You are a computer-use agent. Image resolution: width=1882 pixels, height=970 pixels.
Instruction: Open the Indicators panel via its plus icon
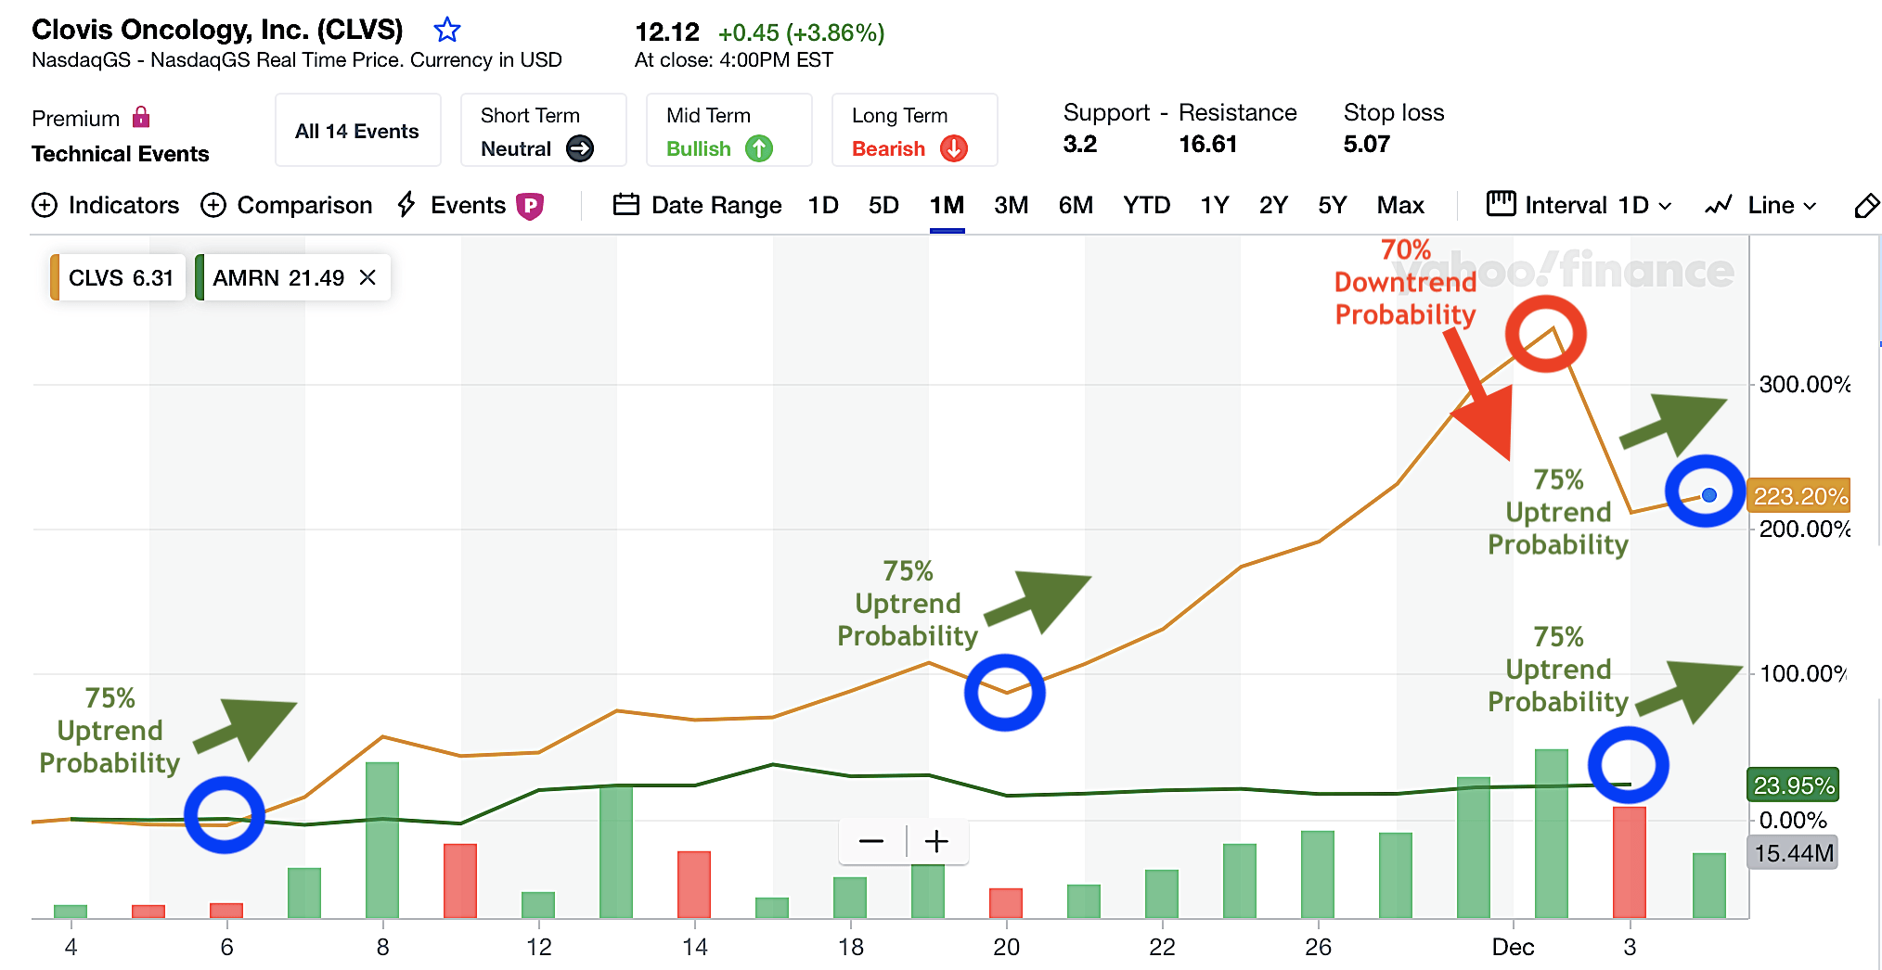45,205
